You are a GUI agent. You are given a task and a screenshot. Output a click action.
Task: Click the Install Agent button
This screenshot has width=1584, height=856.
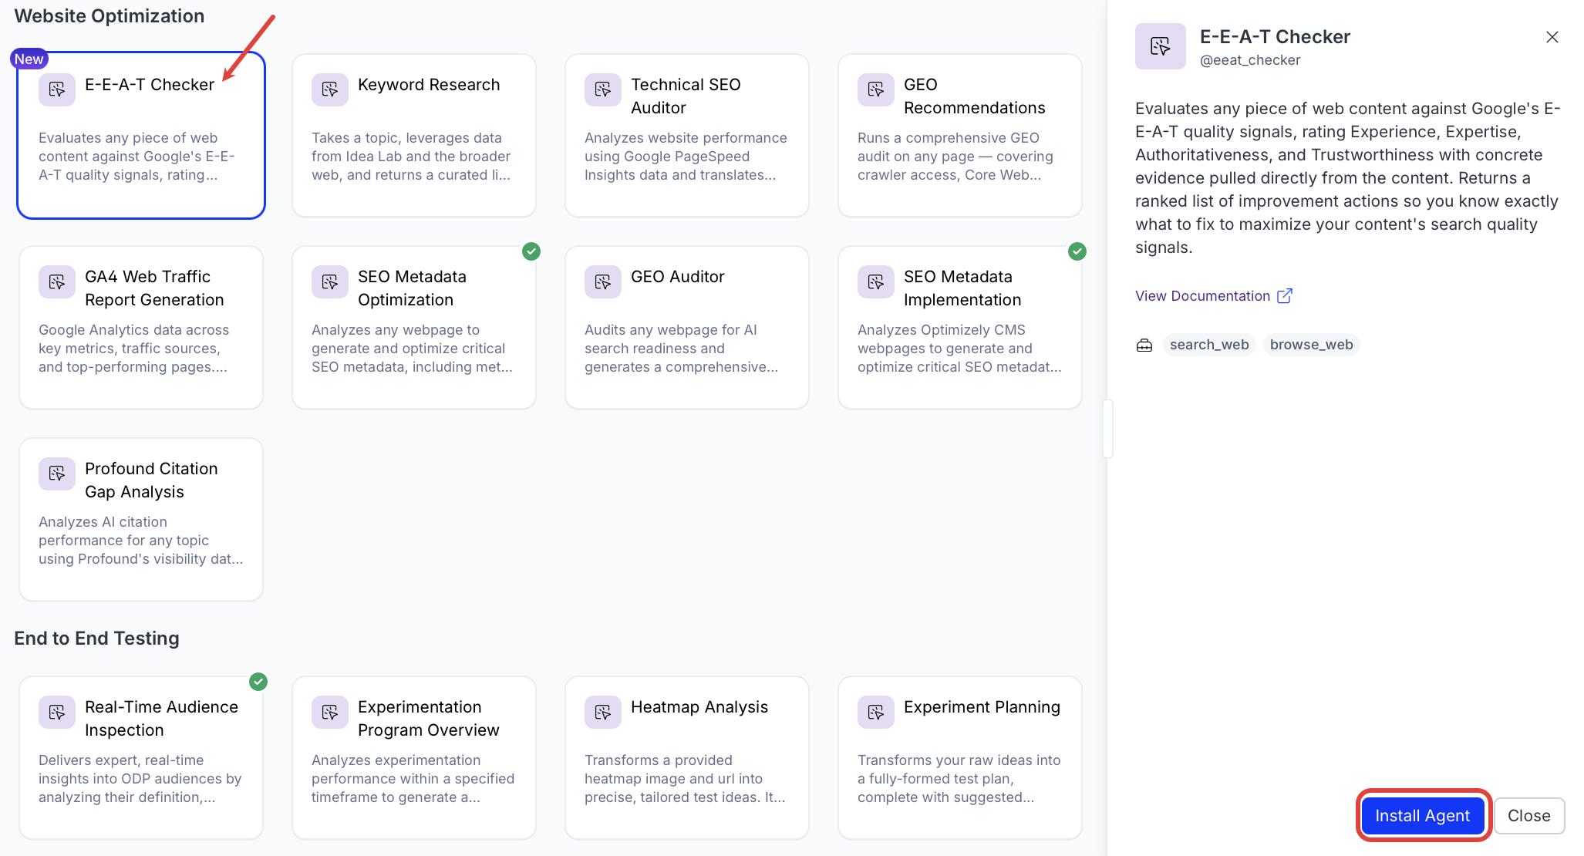pos(1422,816)
